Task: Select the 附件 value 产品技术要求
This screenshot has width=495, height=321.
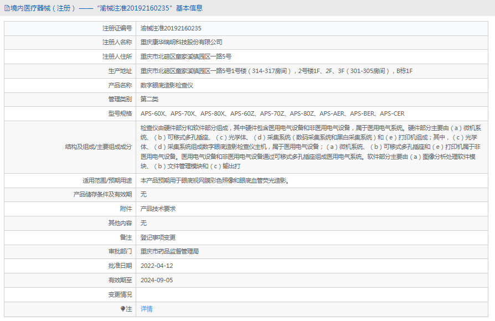Action: pyautogui.click(x=161, y=208)
